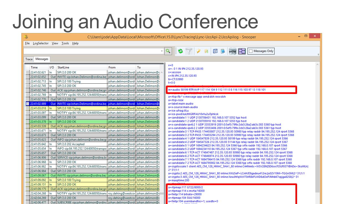Click the funnel filter icon
The height and width of the screenshot is (204, 362).
189,51
